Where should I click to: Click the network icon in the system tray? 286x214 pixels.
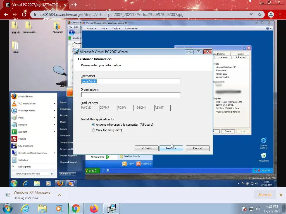pos(251,209)
